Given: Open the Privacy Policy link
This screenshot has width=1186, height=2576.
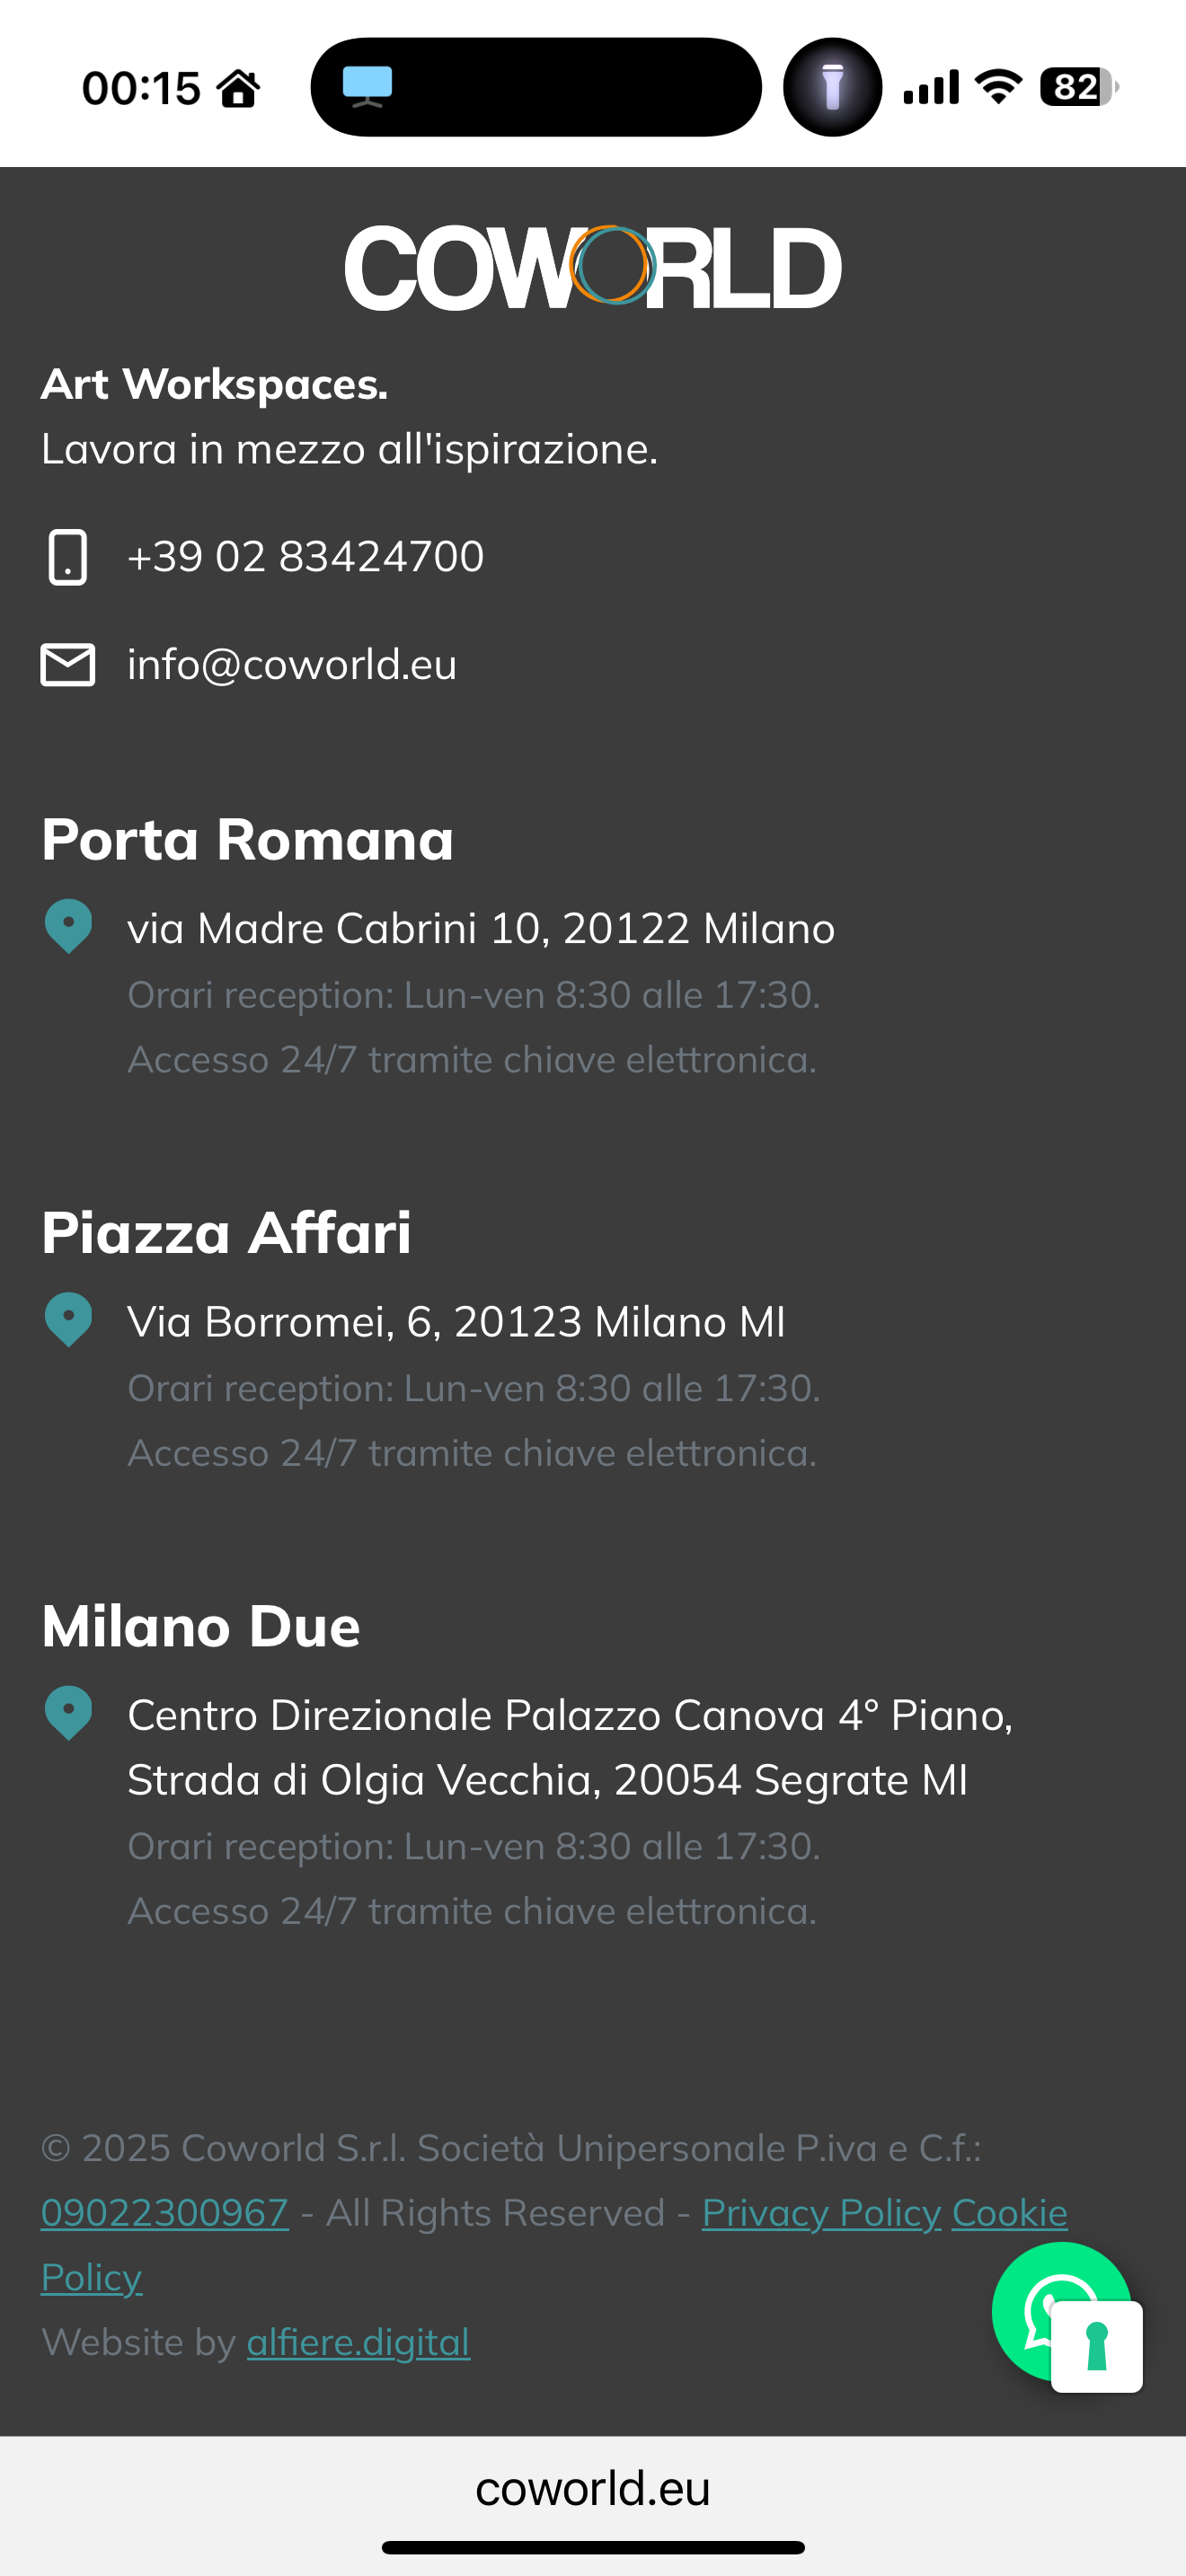Looking at the screenshot, I should [x=821, y=2213].
